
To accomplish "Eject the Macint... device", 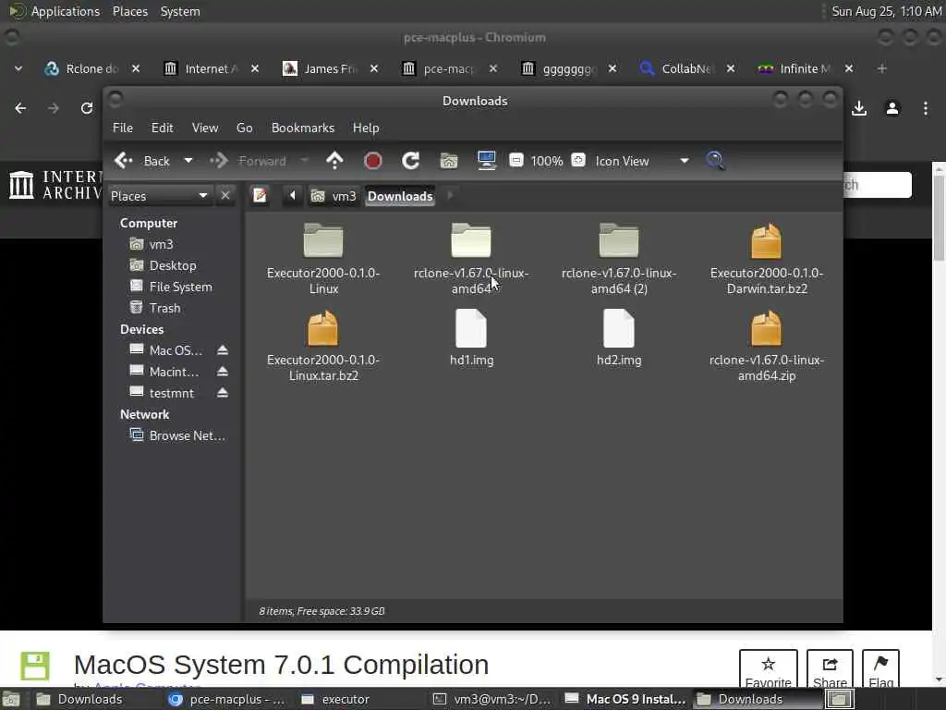I will pyautogui.click(x=223, y=372).
